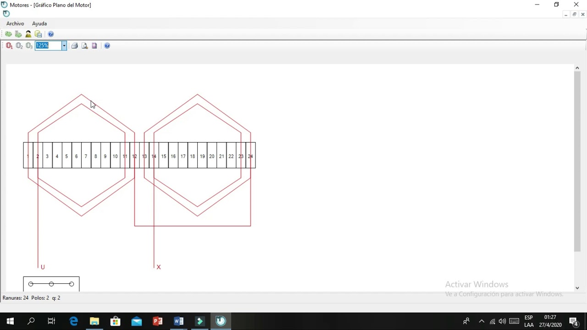Click slot number 10 in the diagram
587x330 pixels.
pyautogui.click(x=115, y=156)
